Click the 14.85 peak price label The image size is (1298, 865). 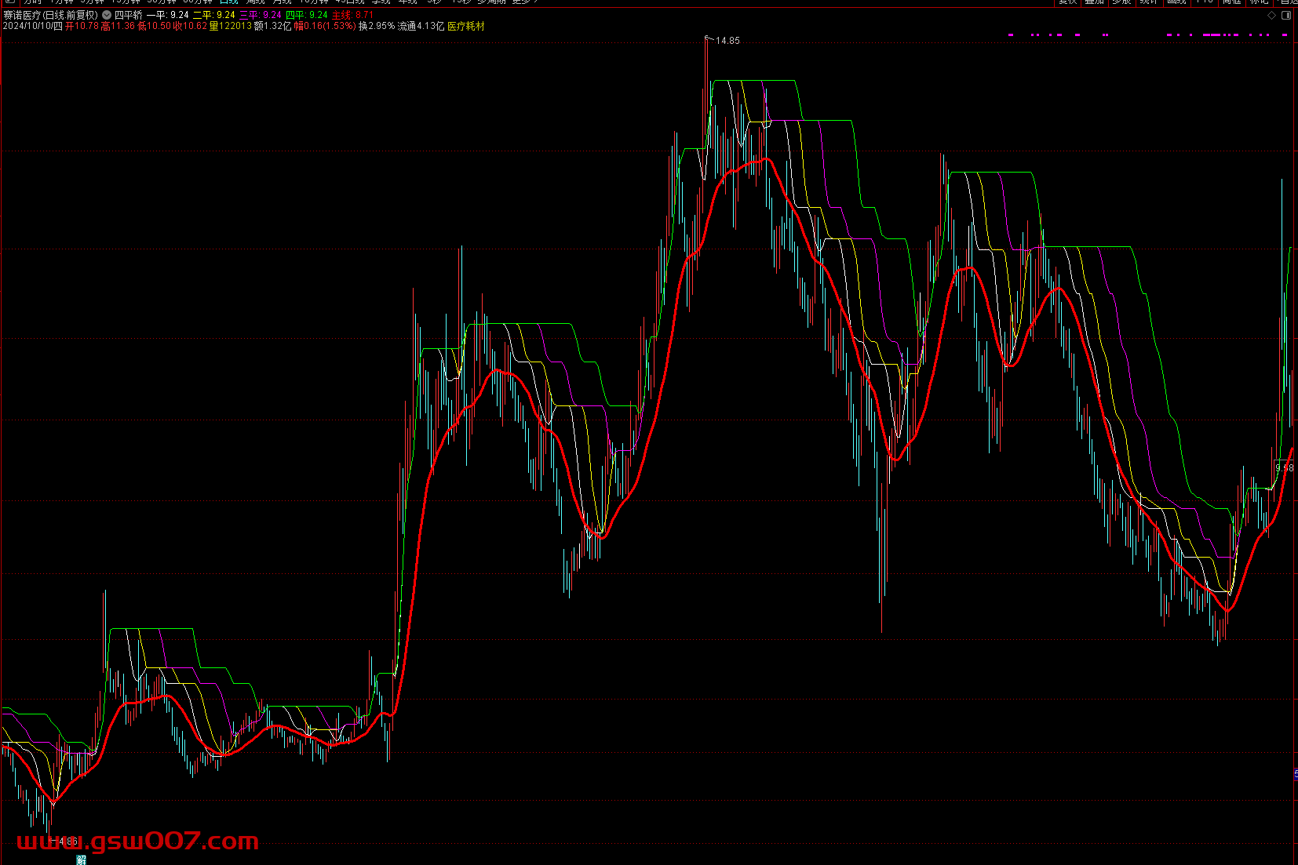click(727, 41)
